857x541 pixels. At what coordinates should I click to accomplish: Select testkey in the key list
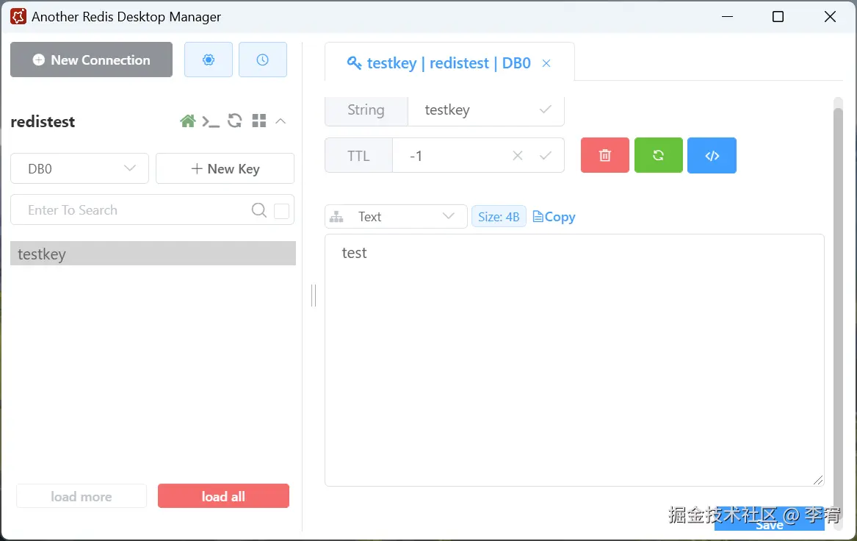pyautogui.click(x=153, y=254)
